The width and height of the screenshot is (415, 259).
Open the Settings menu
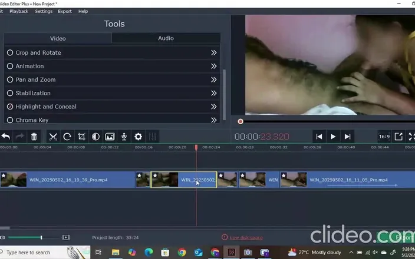44,11
